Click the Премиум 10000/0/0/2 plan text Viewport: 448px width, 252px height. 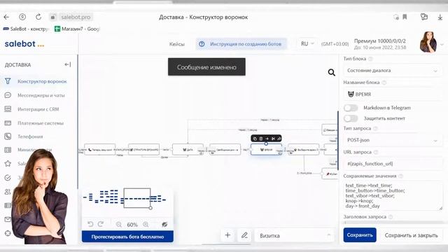click(380, 41)
